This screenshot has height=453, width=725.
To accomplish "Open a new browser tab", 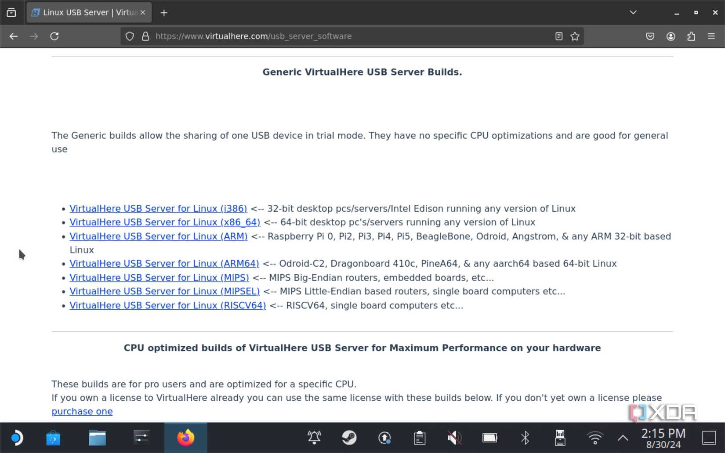I will click(163, 12).
